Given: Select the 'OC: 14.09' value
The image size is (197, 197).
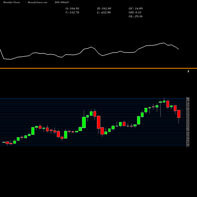Looking at the screenshot, I should click(x=136, y=9).
